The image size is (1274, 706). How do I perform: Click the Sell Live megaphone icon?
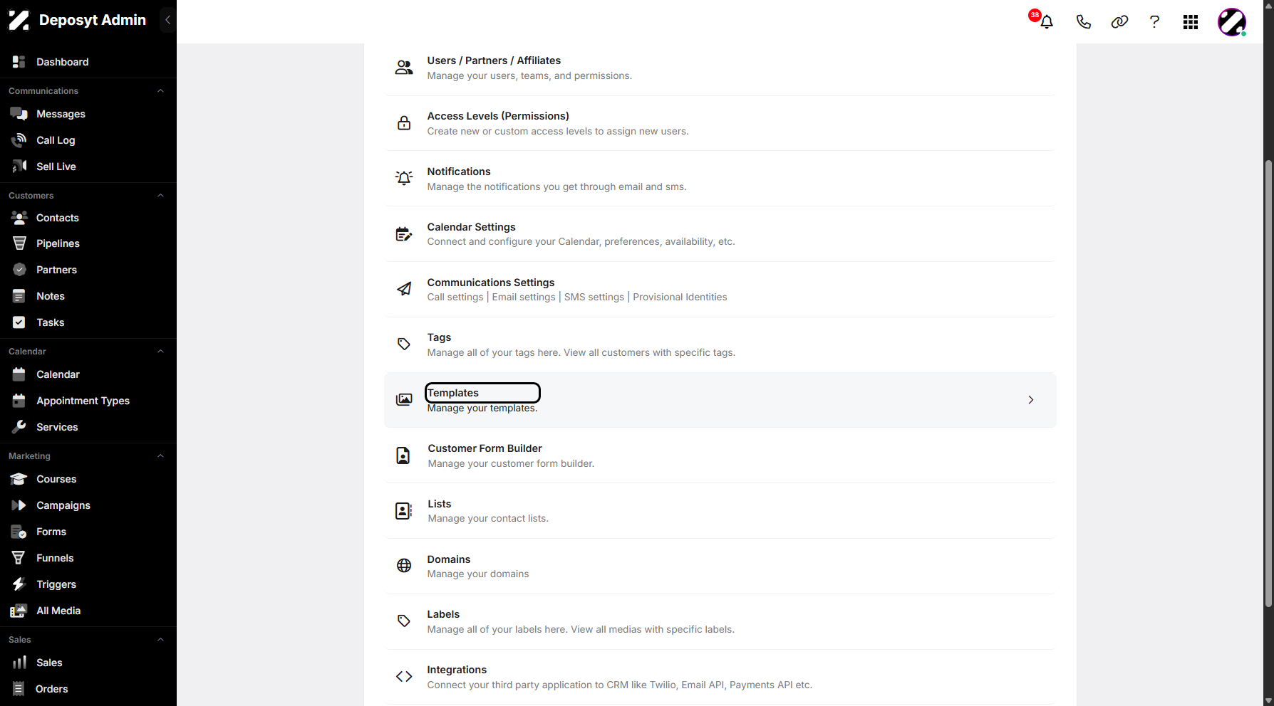[19, 167]
